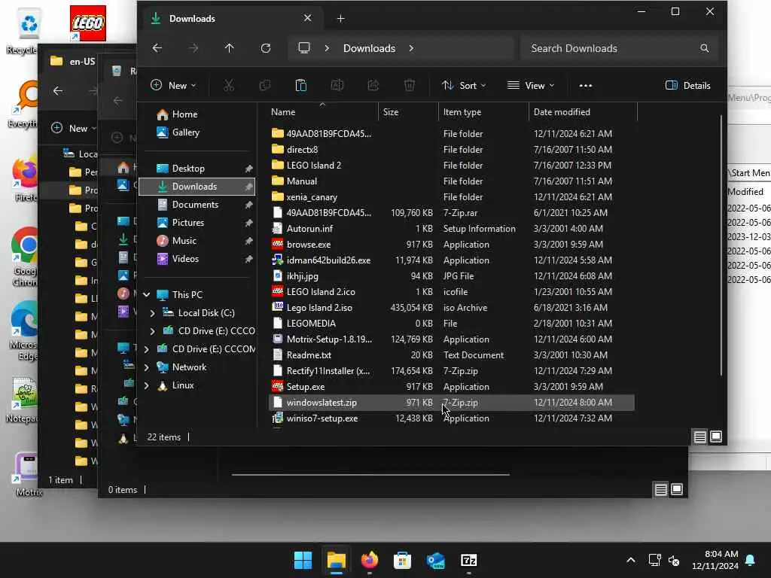
Task: Open Documents from quick access
Action: pyautogui.click(x=197, y=205)
